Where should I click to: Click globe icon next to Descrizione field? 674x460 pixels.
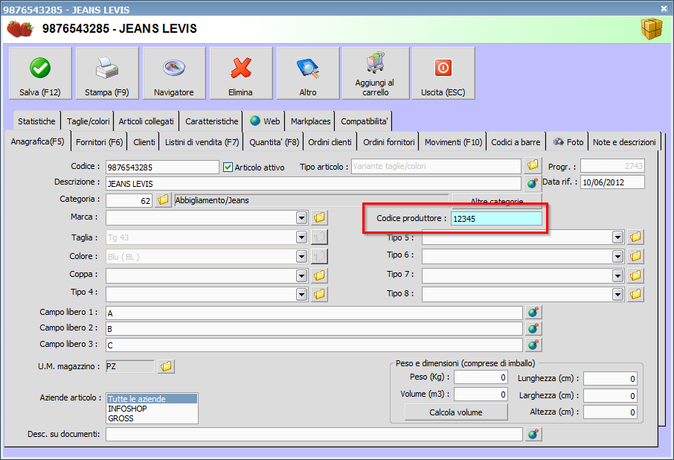533,183
